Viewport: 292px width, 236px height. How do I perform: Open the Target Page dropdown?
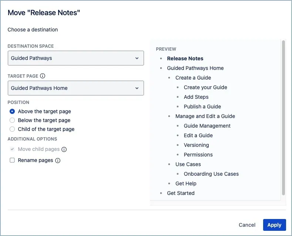click(75, 88)
